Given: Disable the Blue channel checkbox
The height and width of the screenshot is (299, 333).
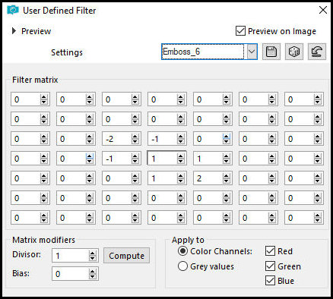Looking at the screenshot, I should point(270,281).
